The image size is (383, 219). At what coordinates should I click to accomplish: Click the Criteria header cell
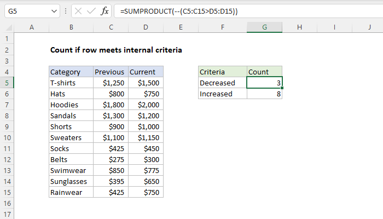(222, 72)
